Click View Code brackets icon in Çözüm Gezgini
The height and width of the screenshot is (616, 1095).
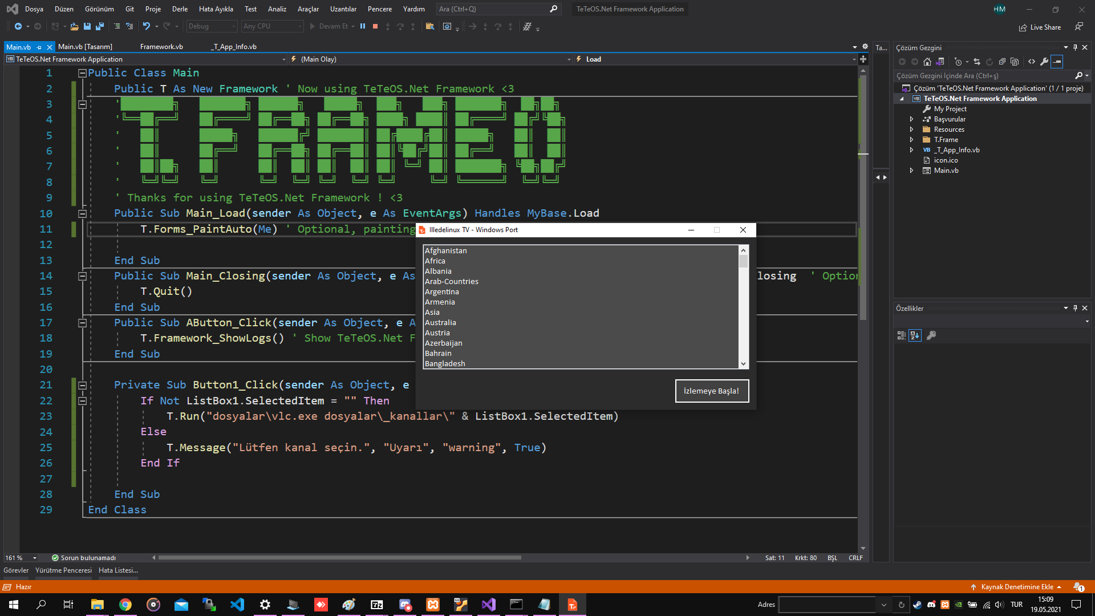coord(1032,62)
